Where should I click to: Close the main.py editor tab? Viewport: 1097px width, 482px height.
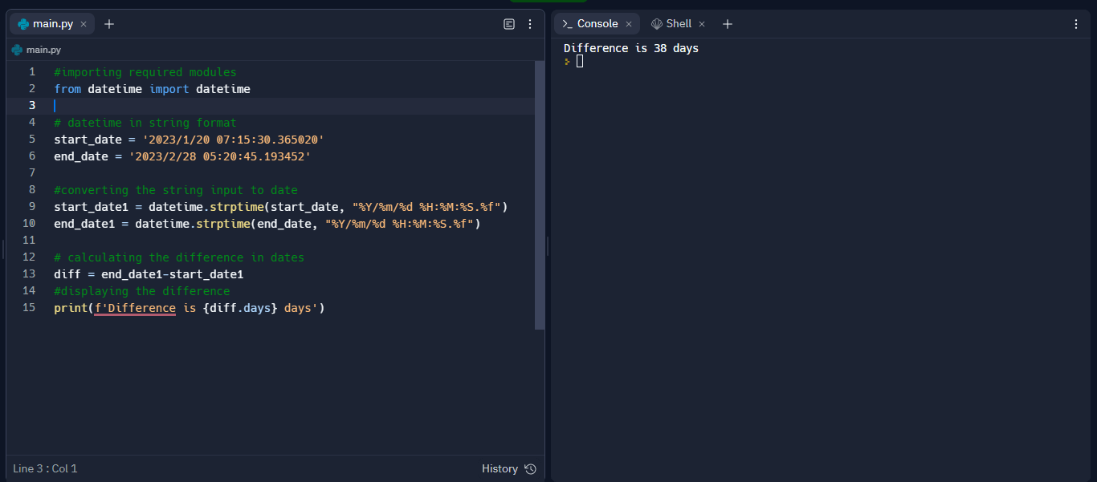83,23
